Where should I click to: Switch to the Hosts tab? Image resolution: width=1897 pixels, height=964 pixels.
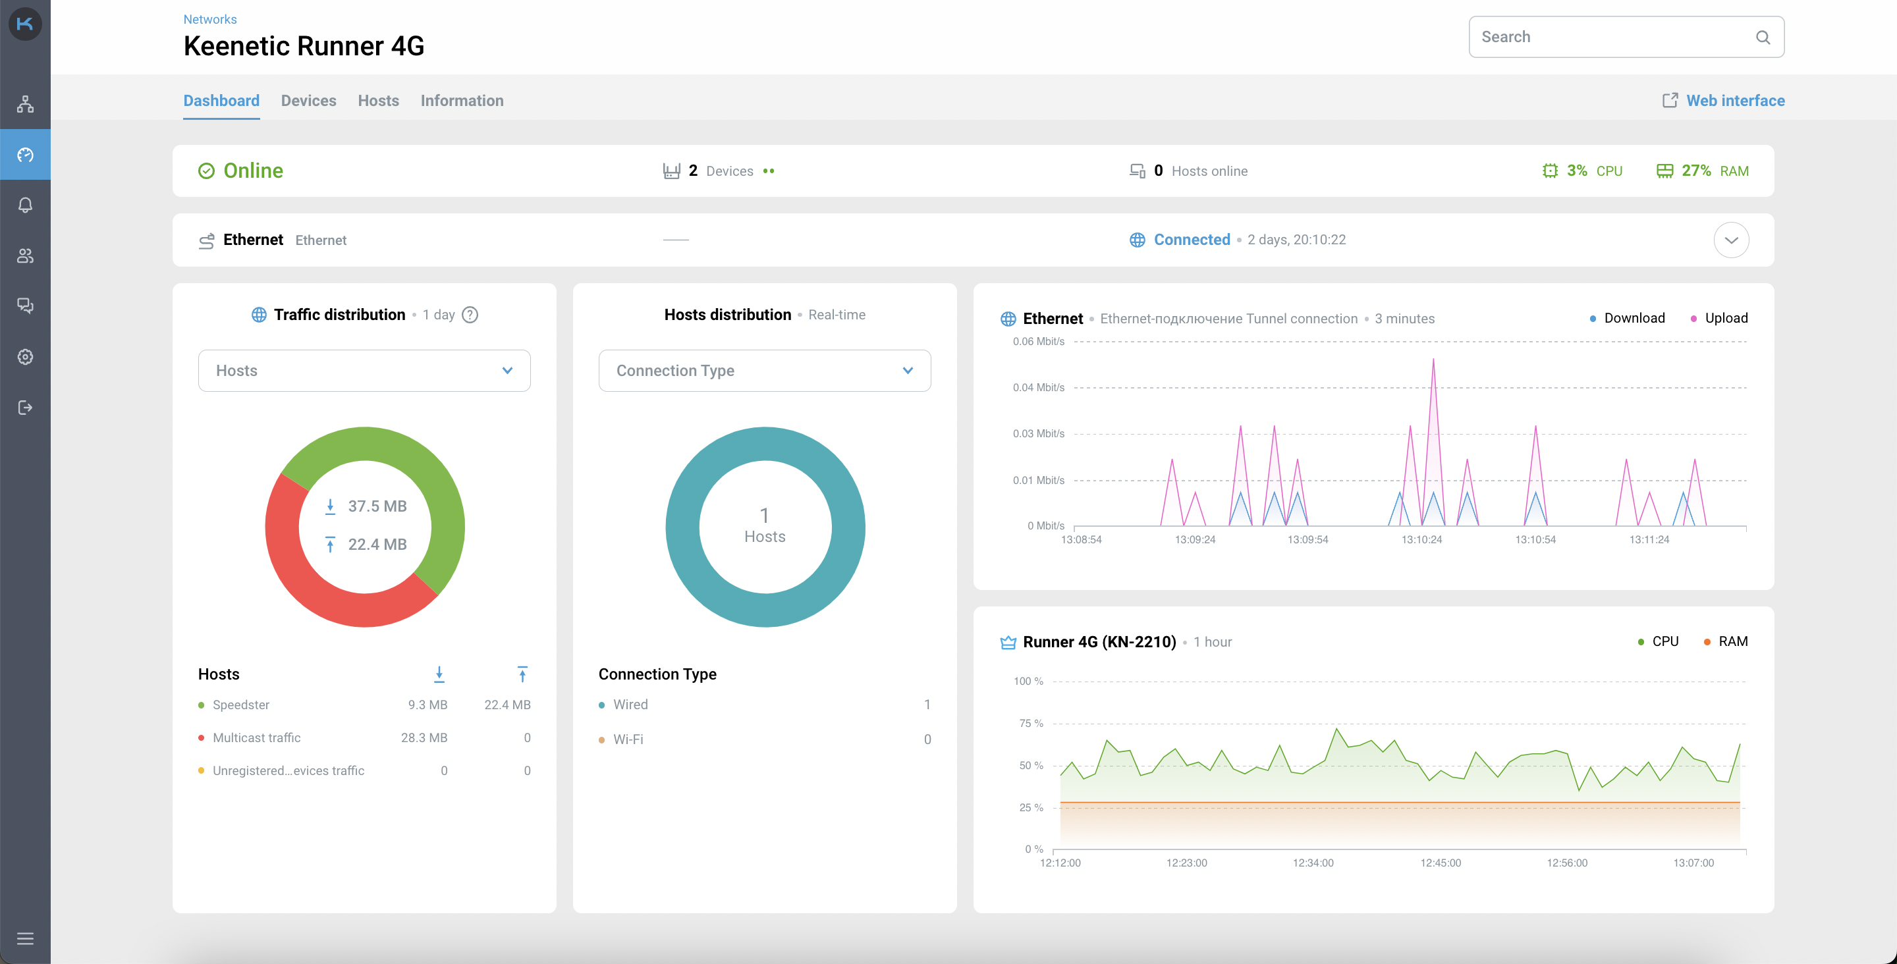pos(379,100)
